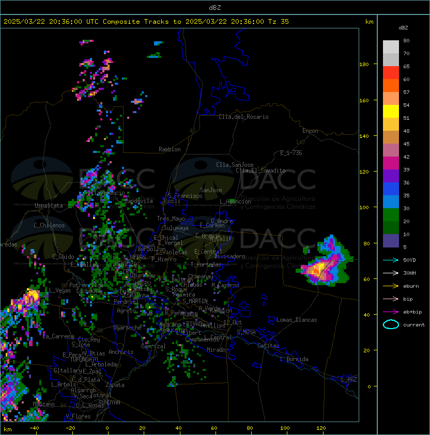Screen dimensions: 430x435
Task: Select the purple swatch beside label 39
Action: [x=391, y=176]
